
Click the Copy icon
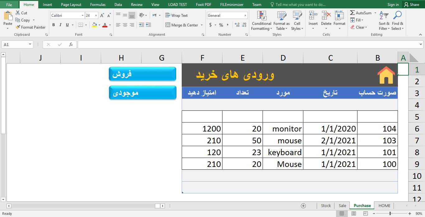coord(18,20)
